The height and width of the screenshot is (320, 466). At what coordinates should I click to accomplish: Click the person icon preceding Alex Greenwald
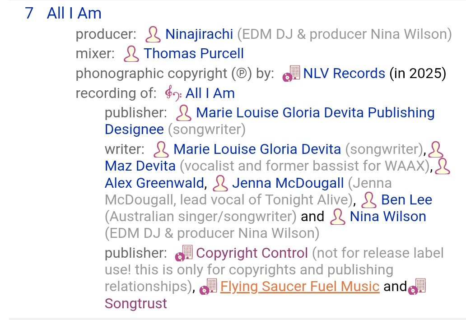point(443,166)
